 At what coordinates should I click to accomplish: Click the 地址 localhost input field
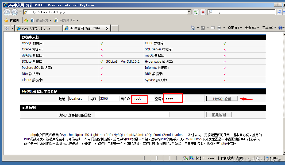[x=79, y=98]
